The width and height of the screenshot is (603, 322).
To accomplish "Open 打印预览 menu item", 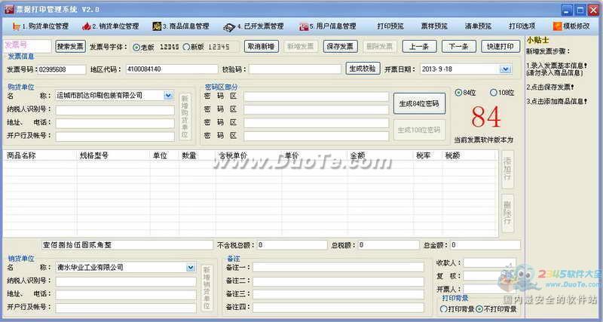I will tap(390, 26).
